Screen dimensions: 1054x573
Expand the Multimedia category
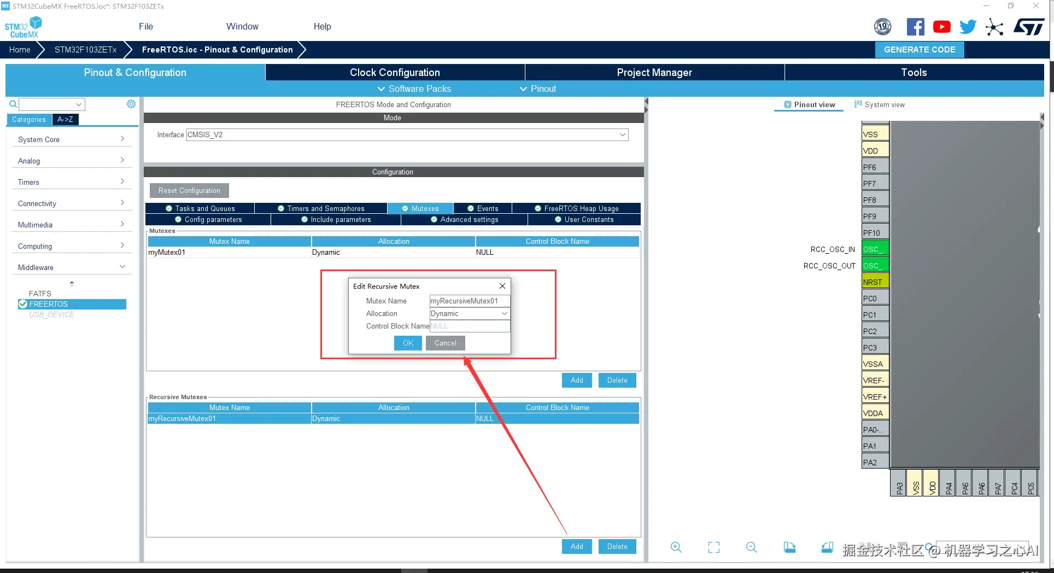[72, 225]
